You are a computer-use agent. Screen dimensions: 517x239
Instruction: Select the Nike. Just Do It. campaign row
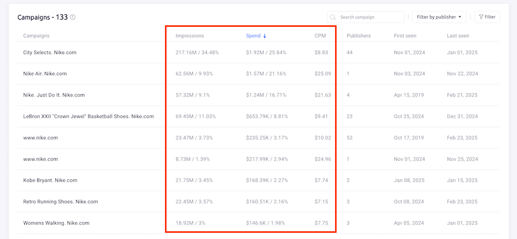point(54,95)
